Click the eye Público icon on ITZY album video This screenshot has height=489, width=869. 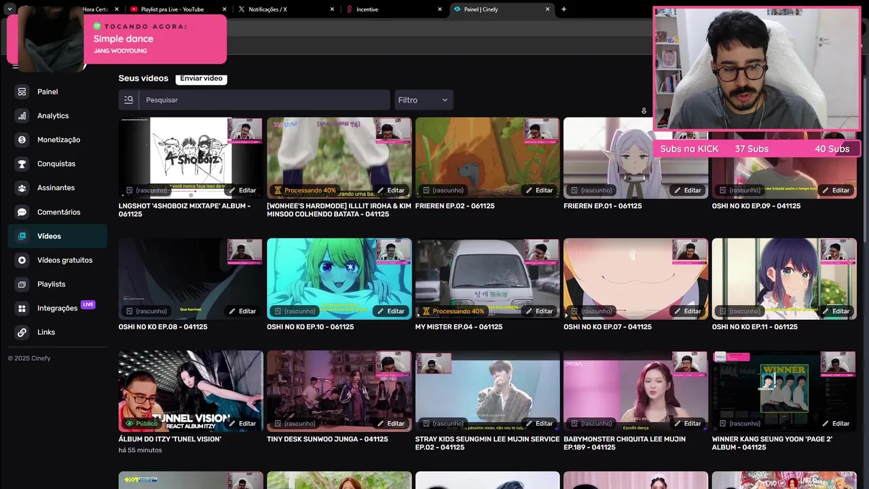129,424
